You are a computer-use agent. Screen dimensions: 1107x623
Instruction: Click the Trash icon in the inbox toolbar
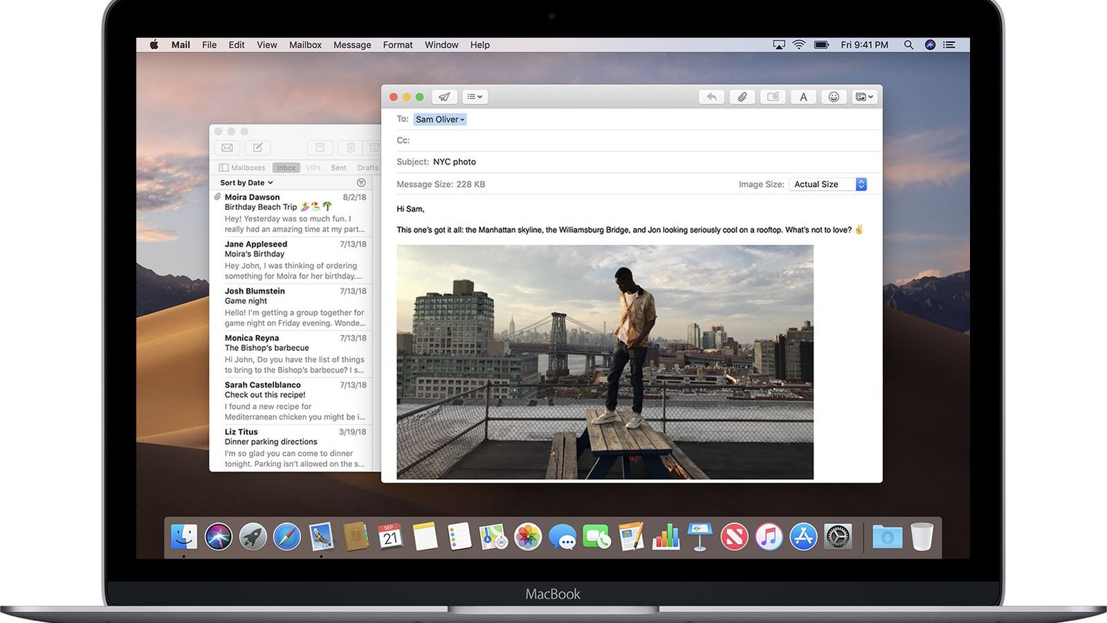pyautogui.click(x=351, y=147)
